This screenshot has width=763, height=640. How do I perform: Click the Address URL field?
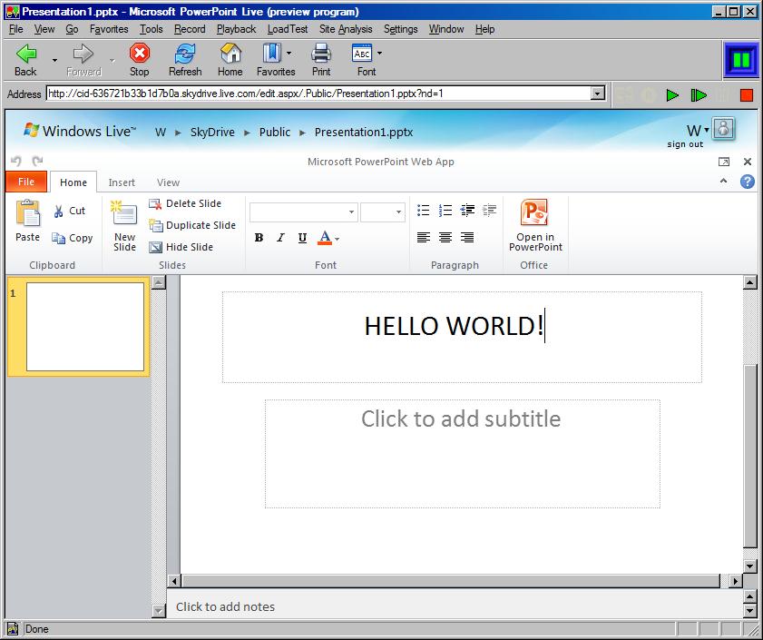(319, 93)
